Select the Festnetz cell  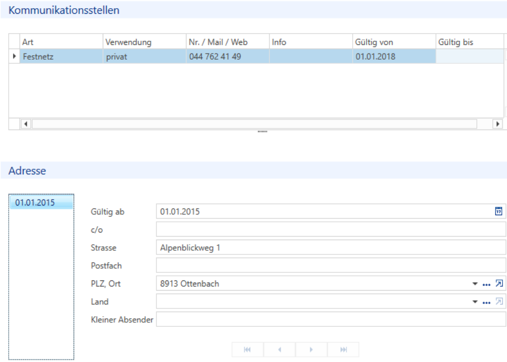point(61,57)
